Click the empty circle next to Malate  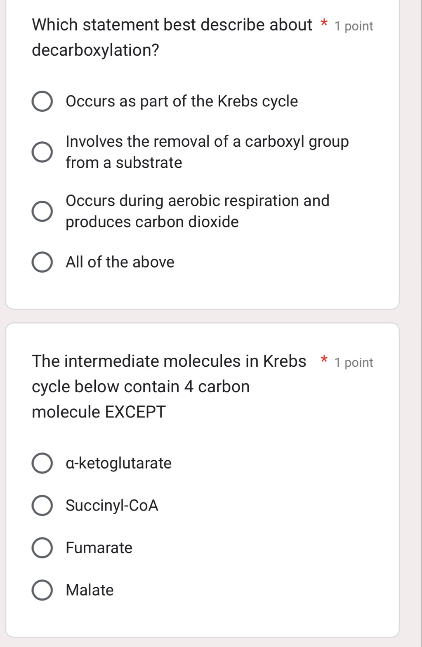coord(42,590)
